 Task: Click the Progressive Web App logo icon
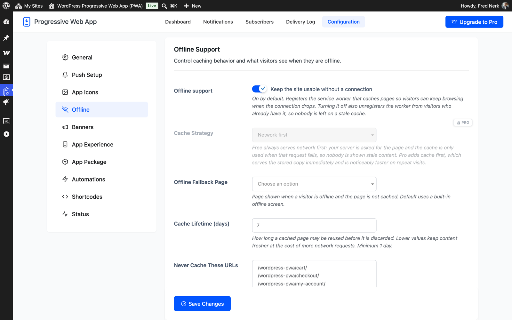27,22
